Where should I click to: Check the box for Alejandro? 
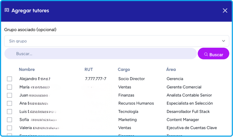pyautogui.click(x=9, y=79)
